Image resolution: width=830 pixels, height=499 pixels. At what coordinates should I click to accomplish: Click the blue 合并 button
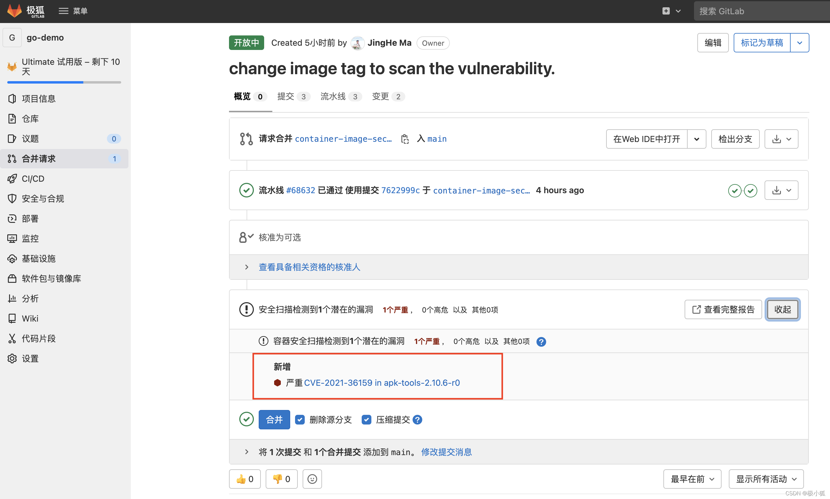point(274,420)
